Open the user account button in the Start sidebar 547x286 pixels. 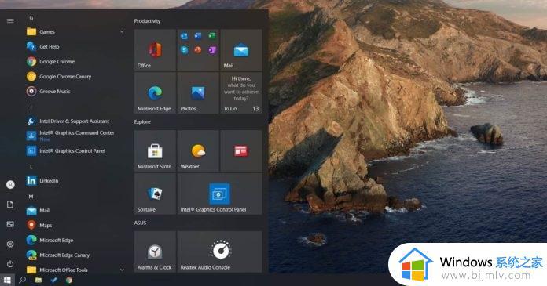click(x=10, y=184)
